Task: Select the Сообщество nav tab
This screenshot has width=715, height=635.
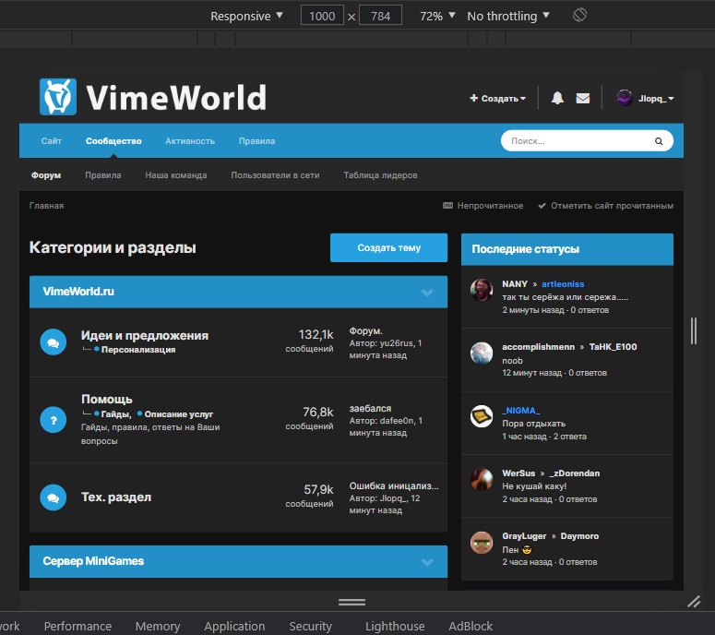Action: [113, 141]
